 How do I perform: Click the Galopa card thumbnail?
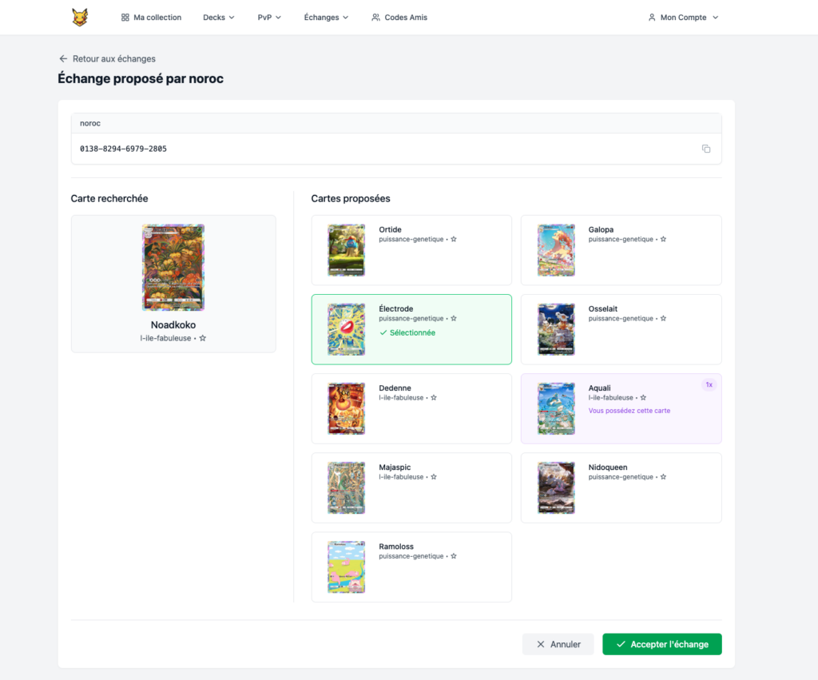tap(556, 250)
